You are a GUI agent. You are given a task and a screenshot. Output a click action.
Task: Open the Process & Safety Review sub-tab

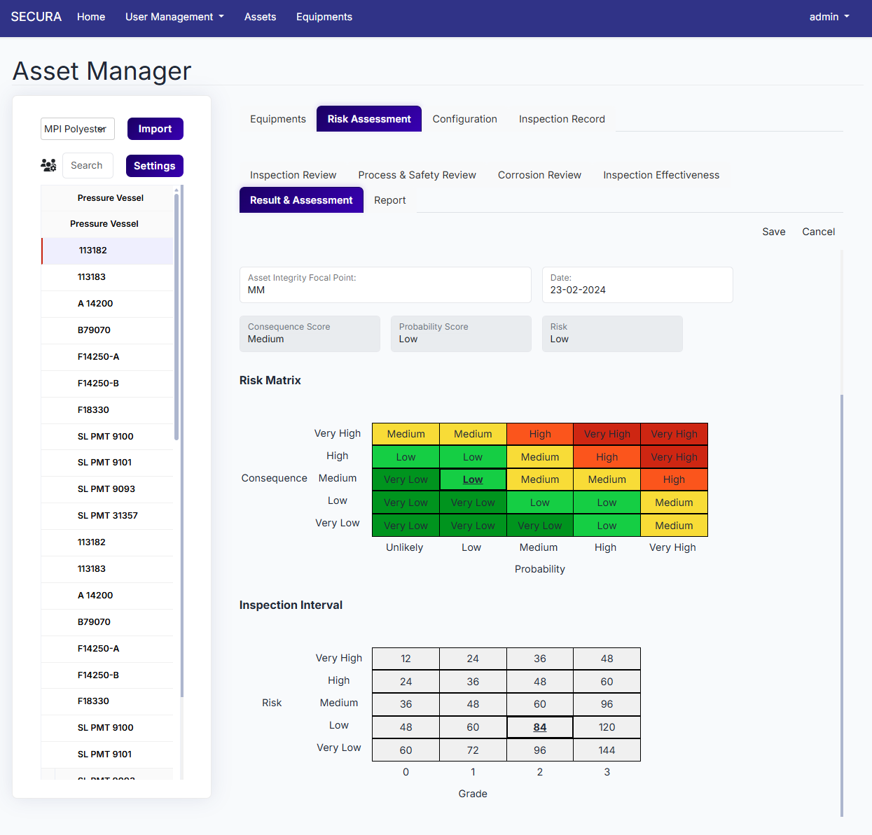(x=417, y=175)
